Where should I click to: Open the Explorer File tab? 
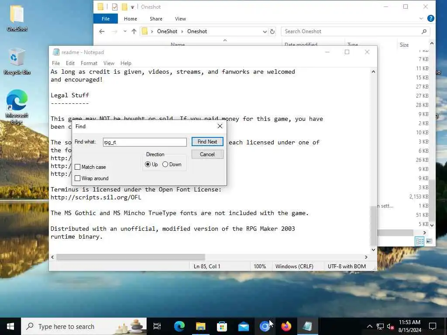(106, 19)
